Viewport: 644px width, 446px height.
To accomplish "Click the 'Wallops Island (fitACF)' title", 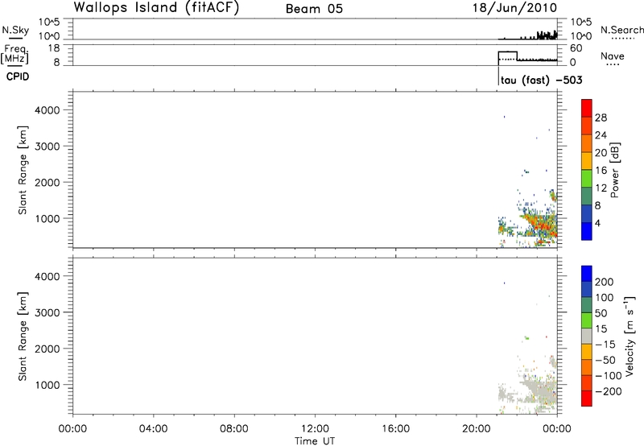I will (156, 8).
